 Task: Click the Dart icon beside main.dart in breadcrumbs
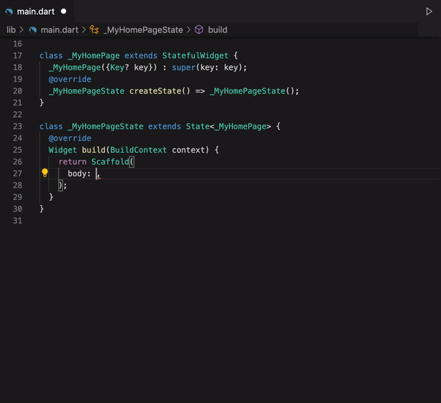click(x=33, y=30)
